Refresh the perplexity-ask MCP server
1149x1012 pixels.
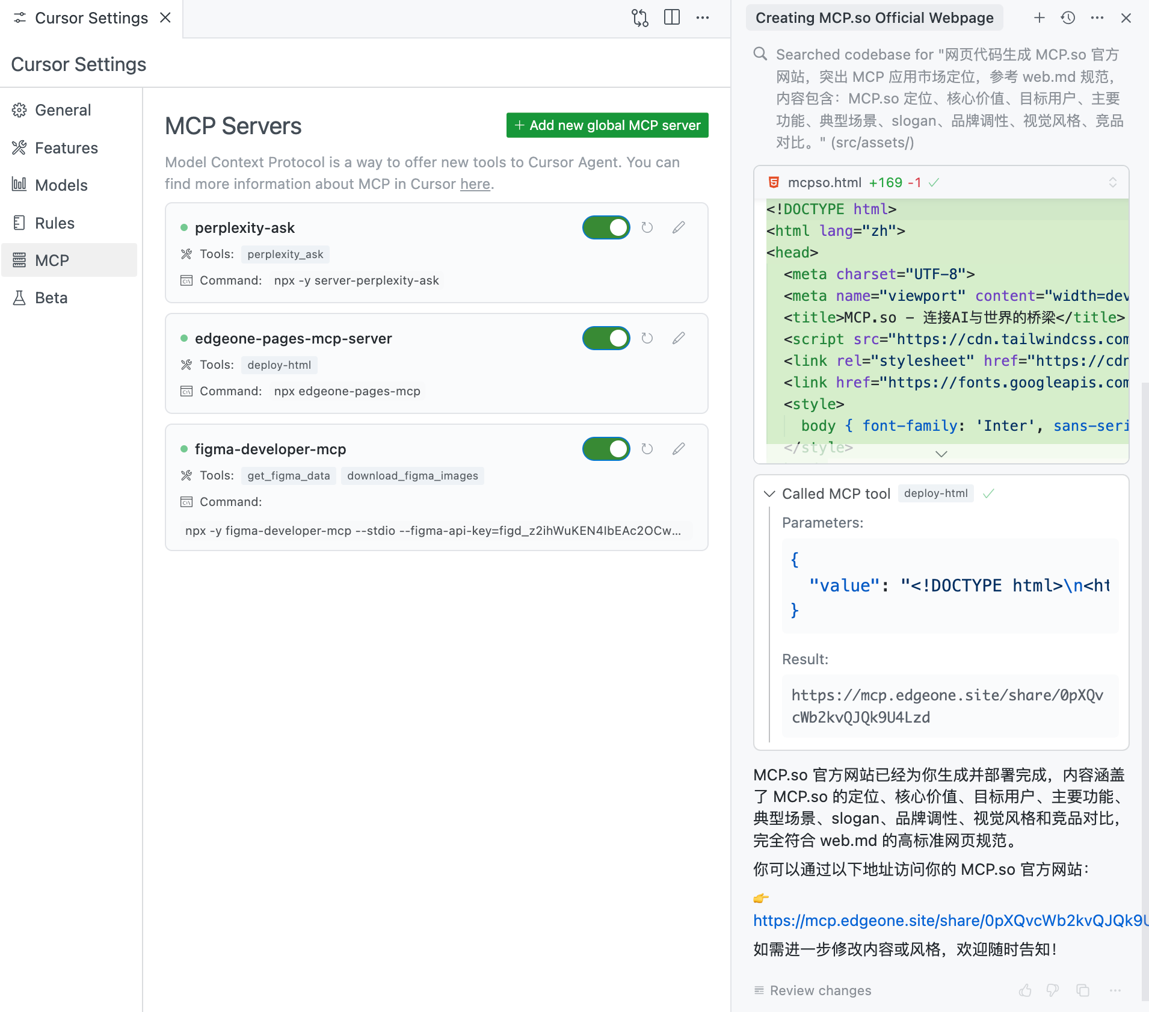647,227
